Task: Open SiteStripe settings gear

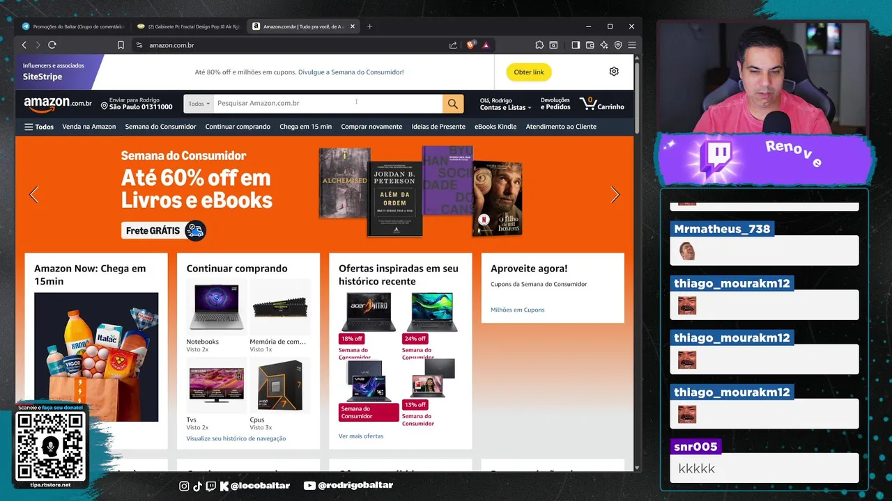Action: tap(614, 72)
